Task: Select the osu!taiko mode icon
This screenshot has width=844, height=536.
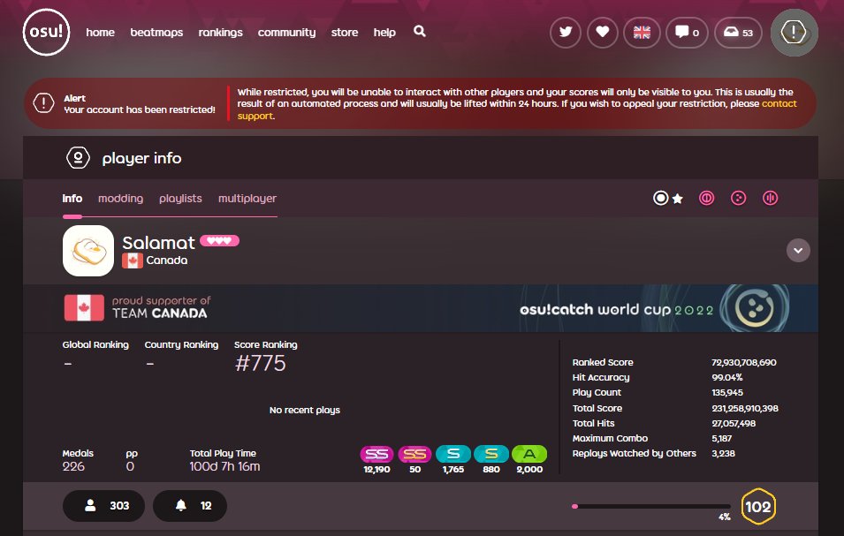Action: 707,199
